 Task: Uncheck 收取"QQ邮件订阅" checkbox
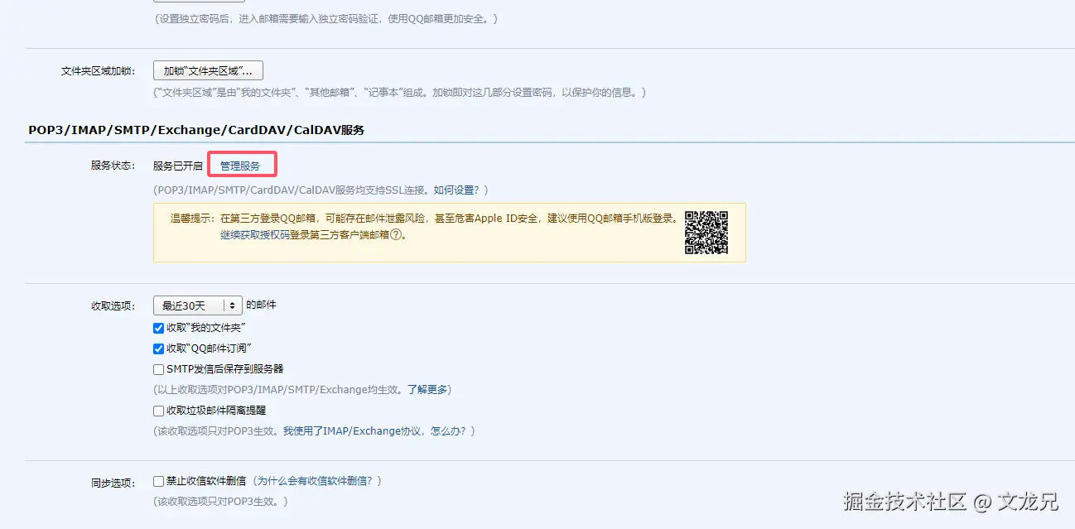click(159, 349)
